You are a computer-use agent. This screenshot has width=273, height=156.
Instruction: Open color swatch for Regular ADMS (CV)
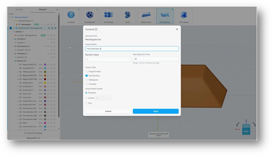(x=45, y=65)
